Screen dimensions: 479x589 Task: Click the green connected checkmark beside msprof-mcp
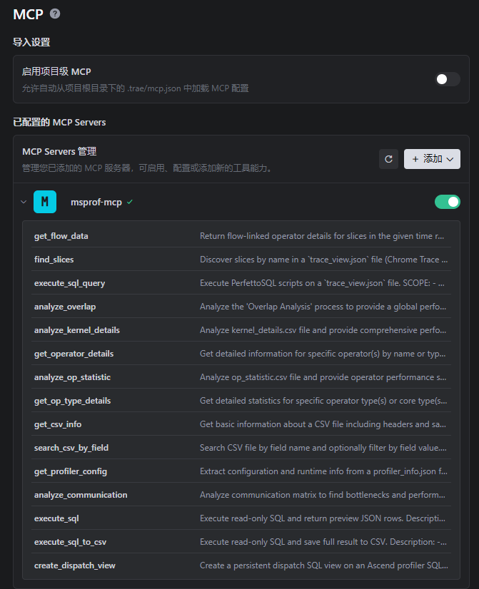pyautogui.click(x=130, y=202)
